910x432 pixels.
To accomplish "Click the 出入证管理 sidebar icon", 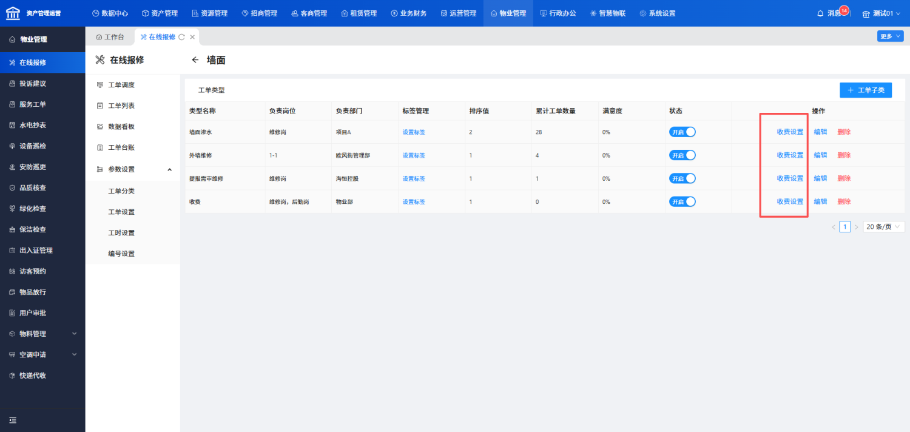I will point(13,250).
